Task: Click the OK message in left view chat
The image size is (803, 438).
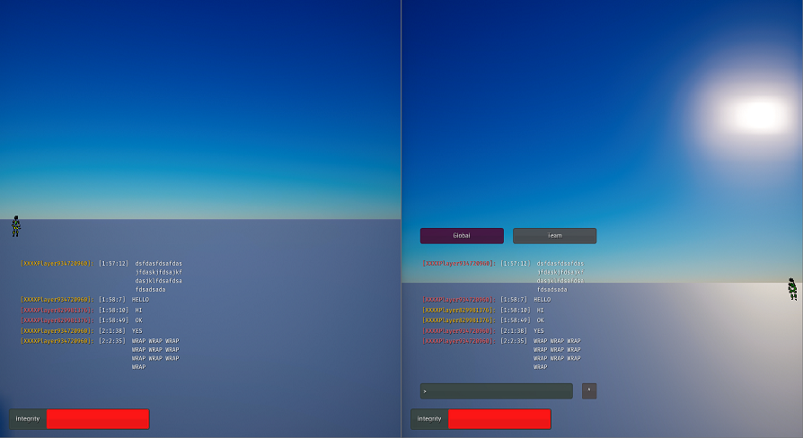Action: point(139,320)
